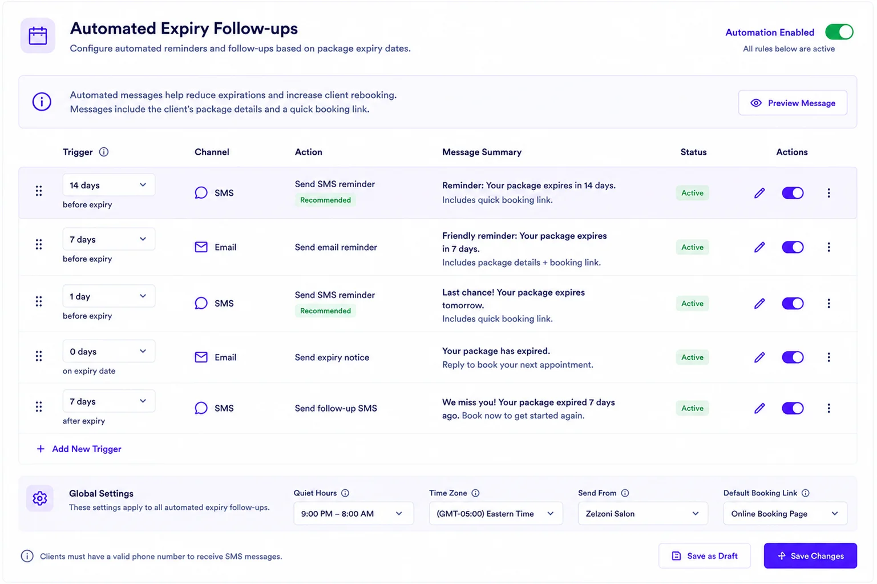Click the info icon next to Quiet Hours
877x584 pixels.
pos(345,493)
